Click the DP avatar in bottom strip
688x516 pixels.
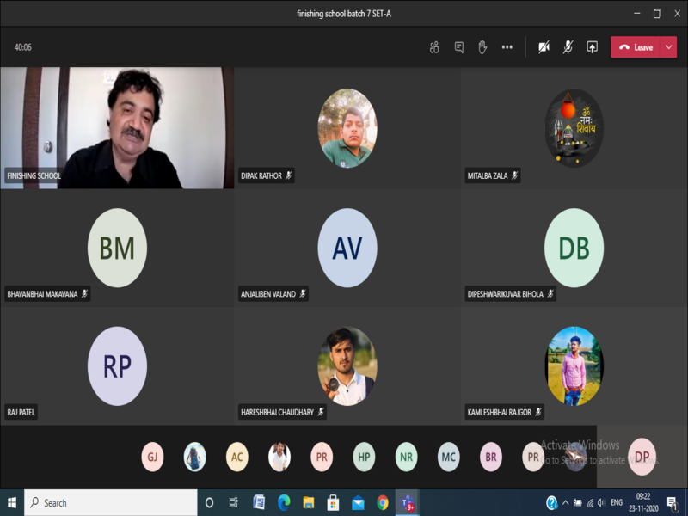point(642,457)
